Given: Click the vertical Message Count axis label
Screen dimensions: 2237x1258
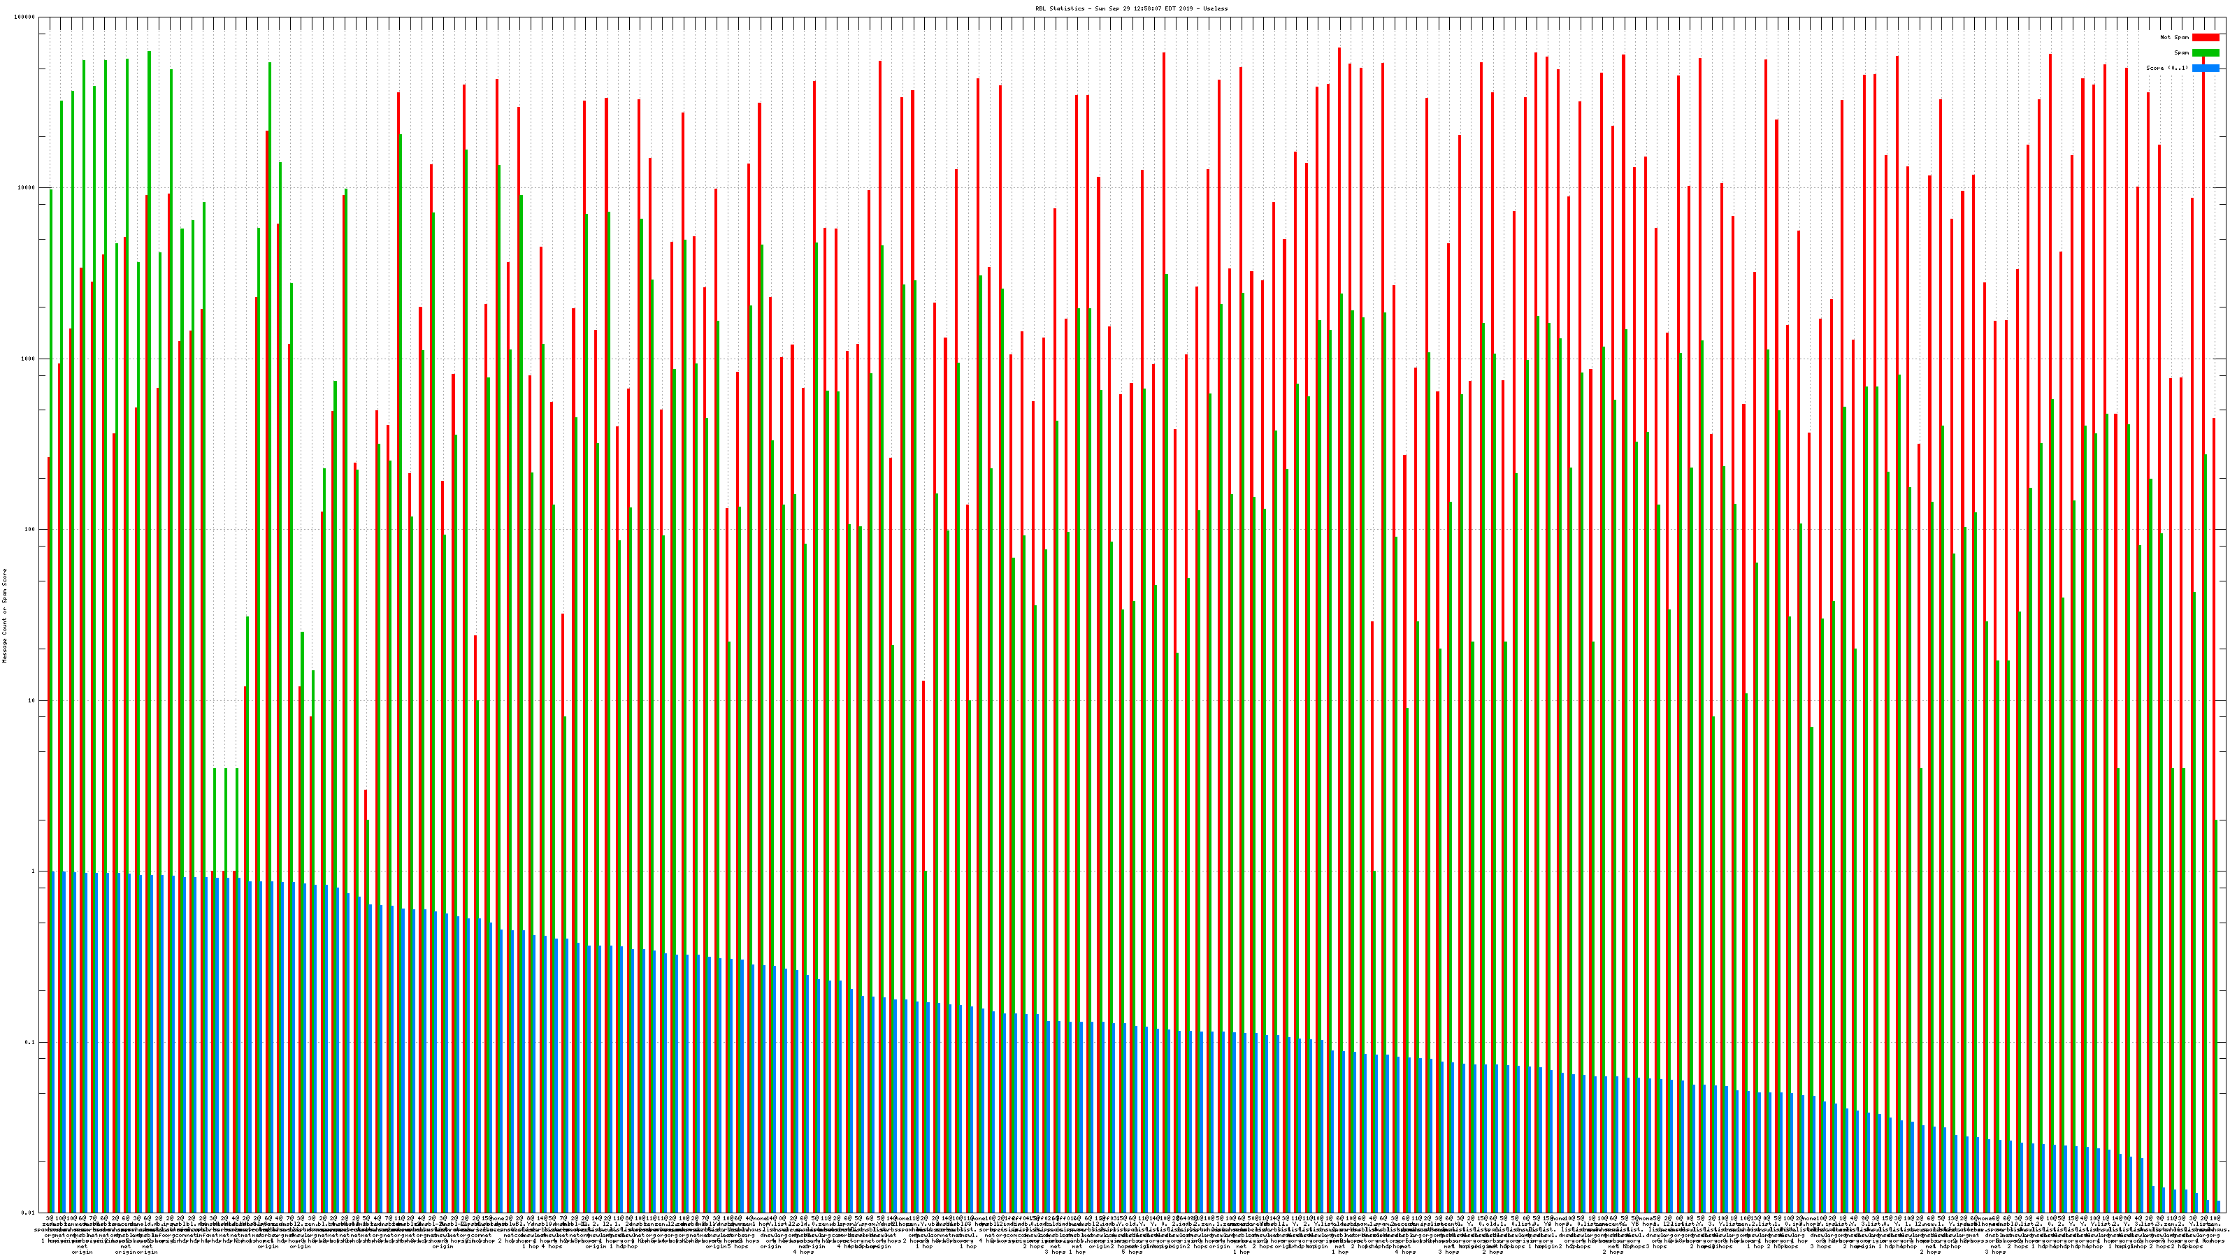Looking at the screenshot, I should tap(4, 616).
